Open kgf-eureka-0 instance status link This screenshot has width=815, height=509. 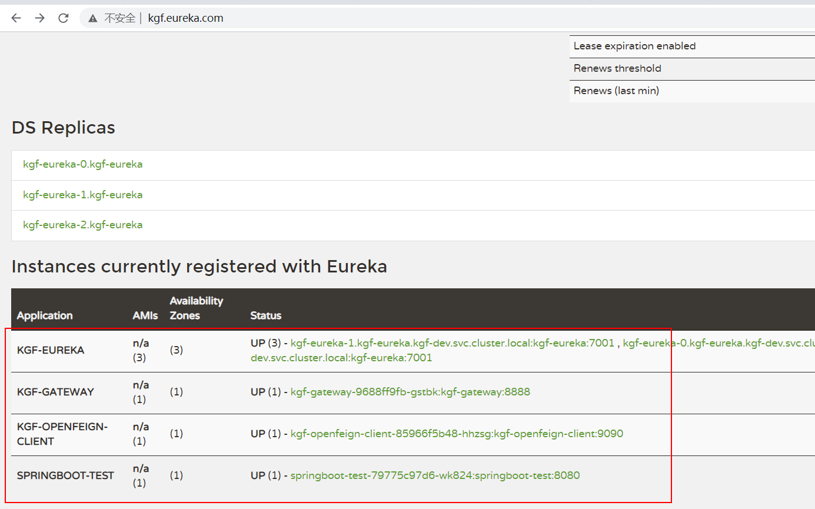point(718,343)
